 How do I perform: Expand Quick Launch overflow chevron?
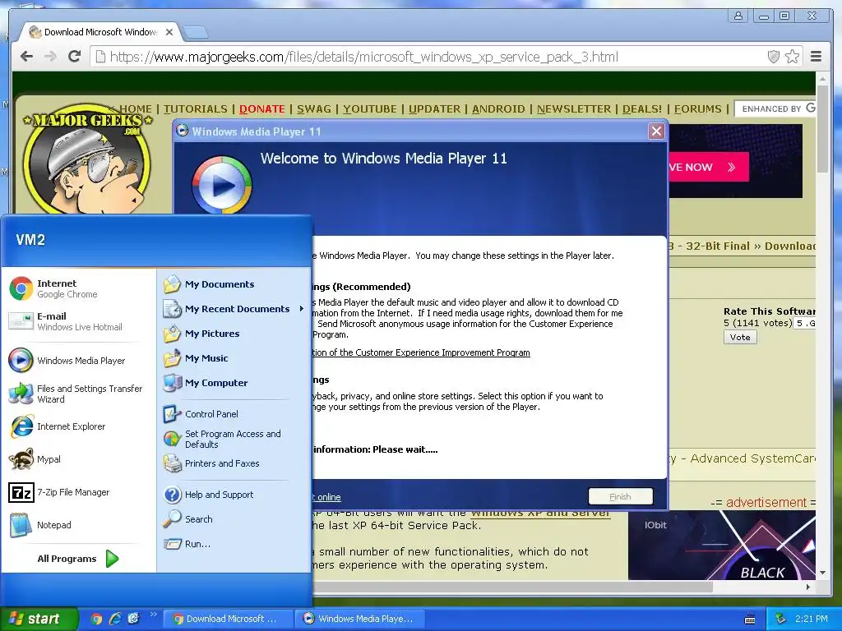point(153,615)
